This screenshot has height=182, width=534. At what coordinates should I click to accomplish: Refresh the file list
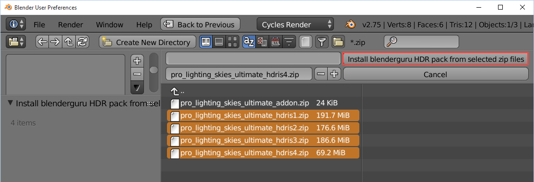(82, 42)
